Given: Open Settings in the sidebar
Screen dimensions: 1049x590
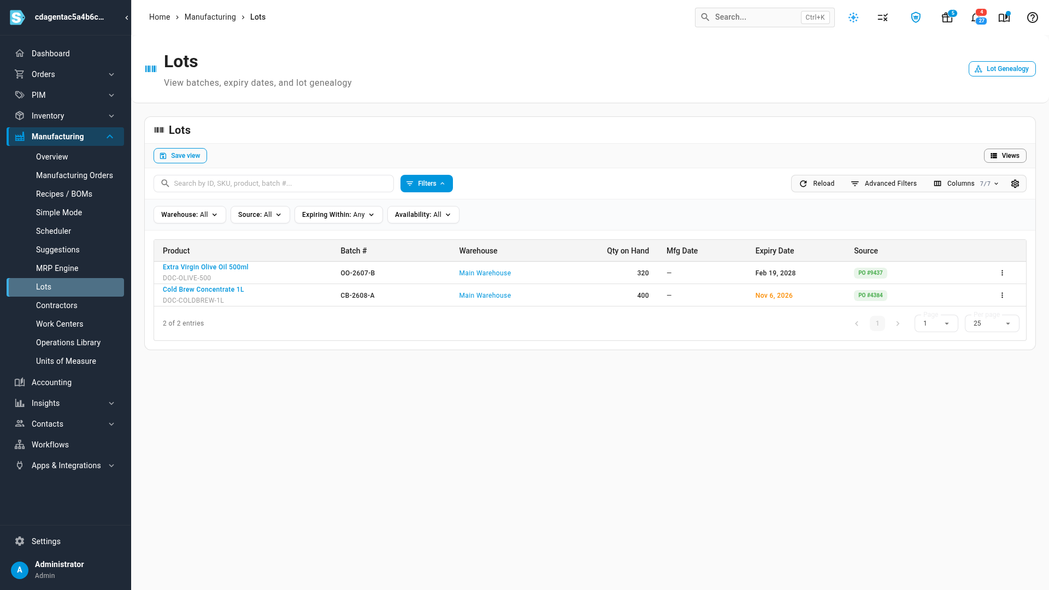Looking at the screenshot, I should pos(66,541).
